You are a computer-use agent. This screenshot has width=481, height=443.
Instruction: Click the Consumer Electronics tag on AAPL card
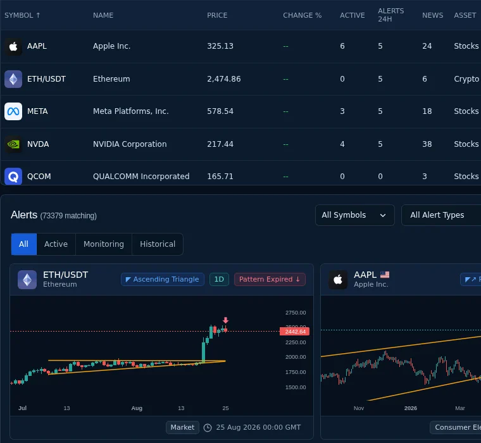pos(456,427)
